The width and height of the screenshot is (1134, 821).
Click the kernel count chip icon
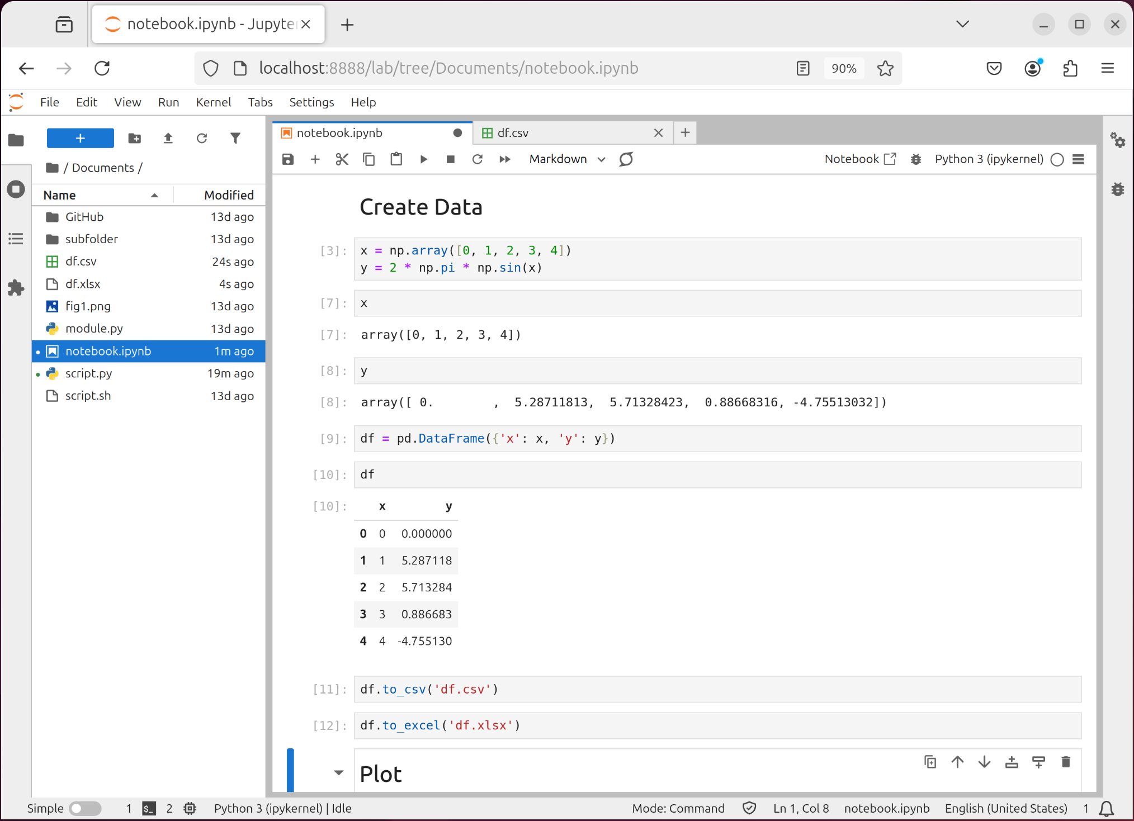(x=190, y=808)
